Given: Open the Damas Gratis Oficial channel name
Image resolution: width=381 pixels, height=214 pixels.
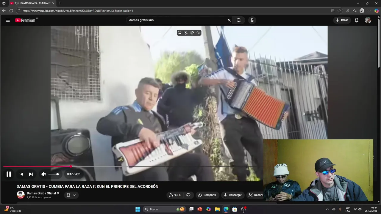Looking at the screenshot, I should click(41, 193).
